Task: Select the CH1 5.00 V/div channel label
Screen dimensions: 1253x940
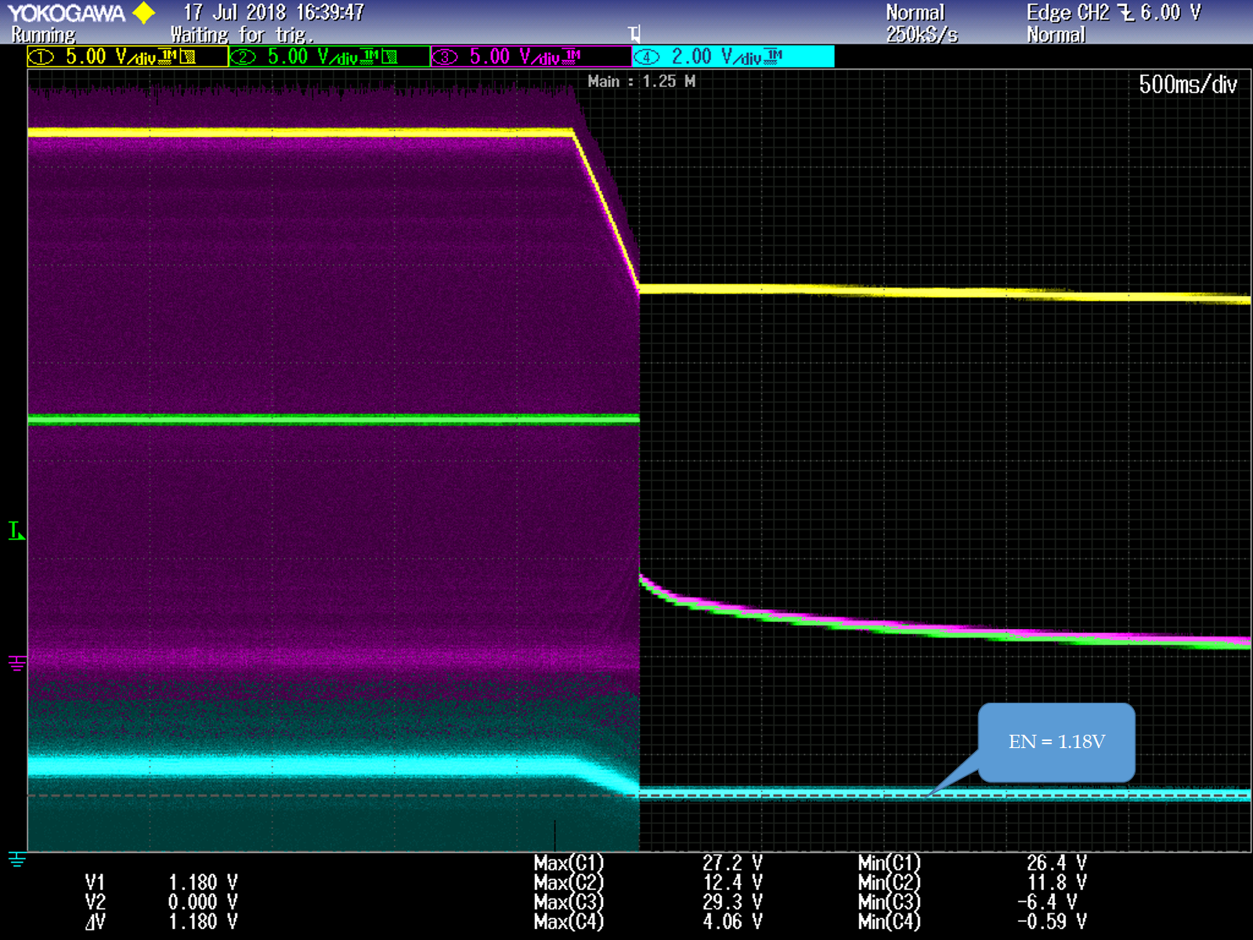Action: click(128, 56)
